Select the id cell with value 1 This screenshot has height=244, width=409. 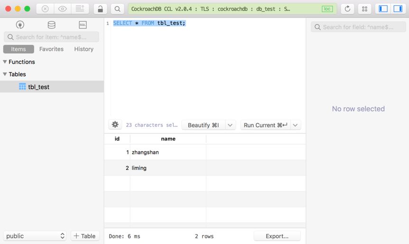pos(117,152)
